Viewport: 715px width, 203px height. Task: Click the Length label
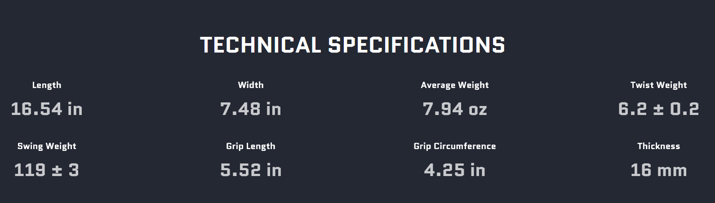[x=47, y=85]
